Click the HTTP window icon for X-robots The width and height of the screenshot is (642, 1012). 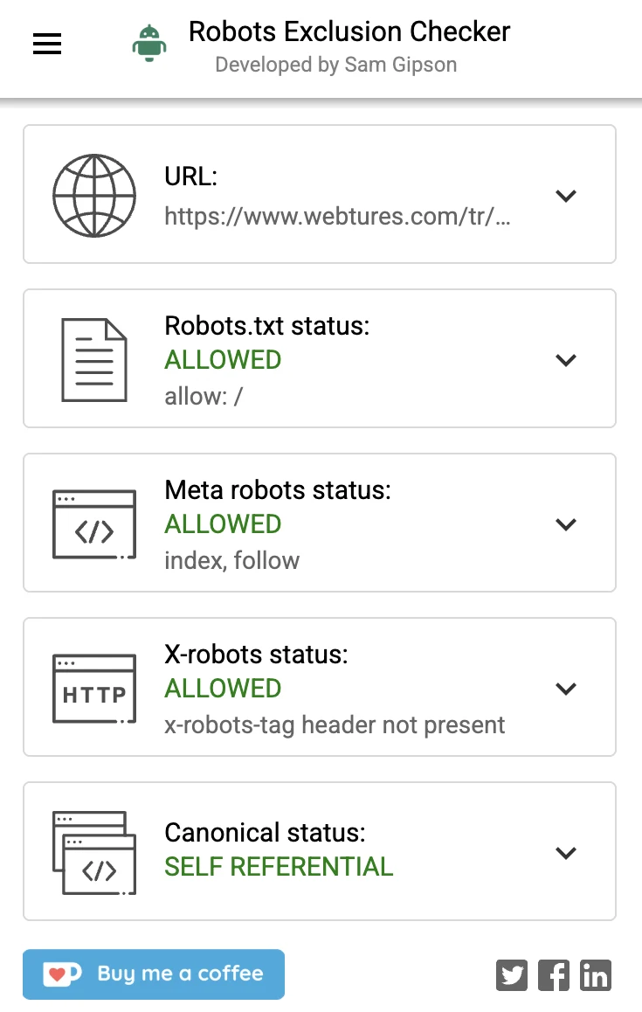[93, 687]
